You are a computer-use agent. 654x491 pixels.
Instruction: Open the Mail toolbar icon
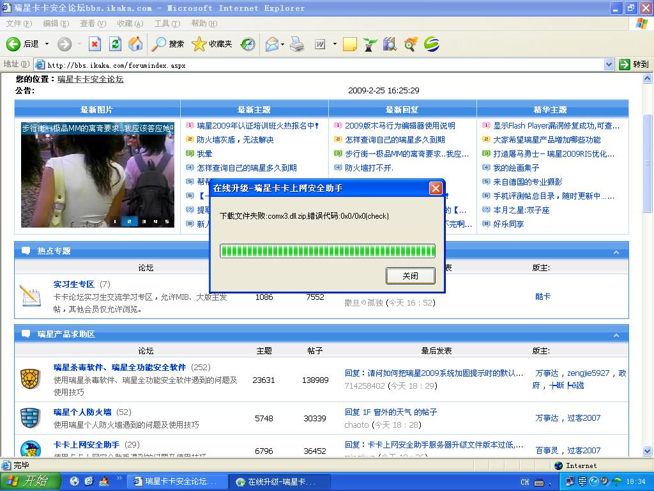pos(271,44)
